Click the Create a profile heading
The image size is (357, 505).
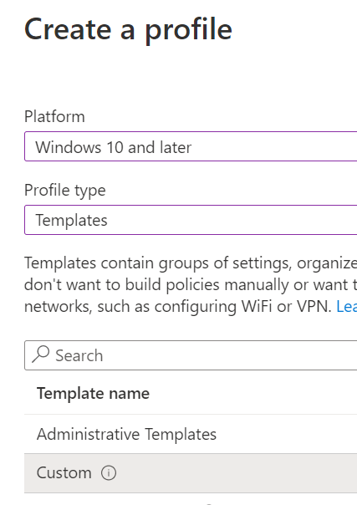tap(128, 30)
